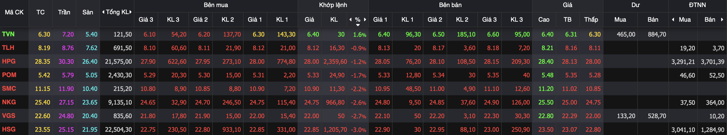Click NKG foreign sell value 364,00

(x=715, y=102)
